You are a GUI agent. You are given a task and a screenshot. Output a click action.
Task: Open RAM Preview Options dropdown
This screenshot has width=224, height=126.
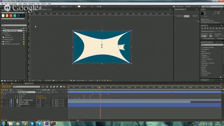(211, 31)
